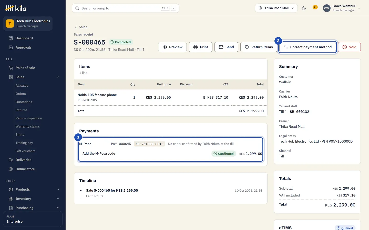Click the Return items button
This screenshot has height=230, width=369.
click(259, 47)
